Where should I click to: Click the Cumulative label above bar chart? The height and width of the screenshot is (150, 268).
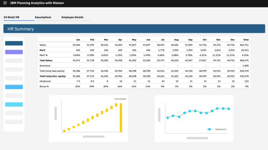click(x=120, y=99)
